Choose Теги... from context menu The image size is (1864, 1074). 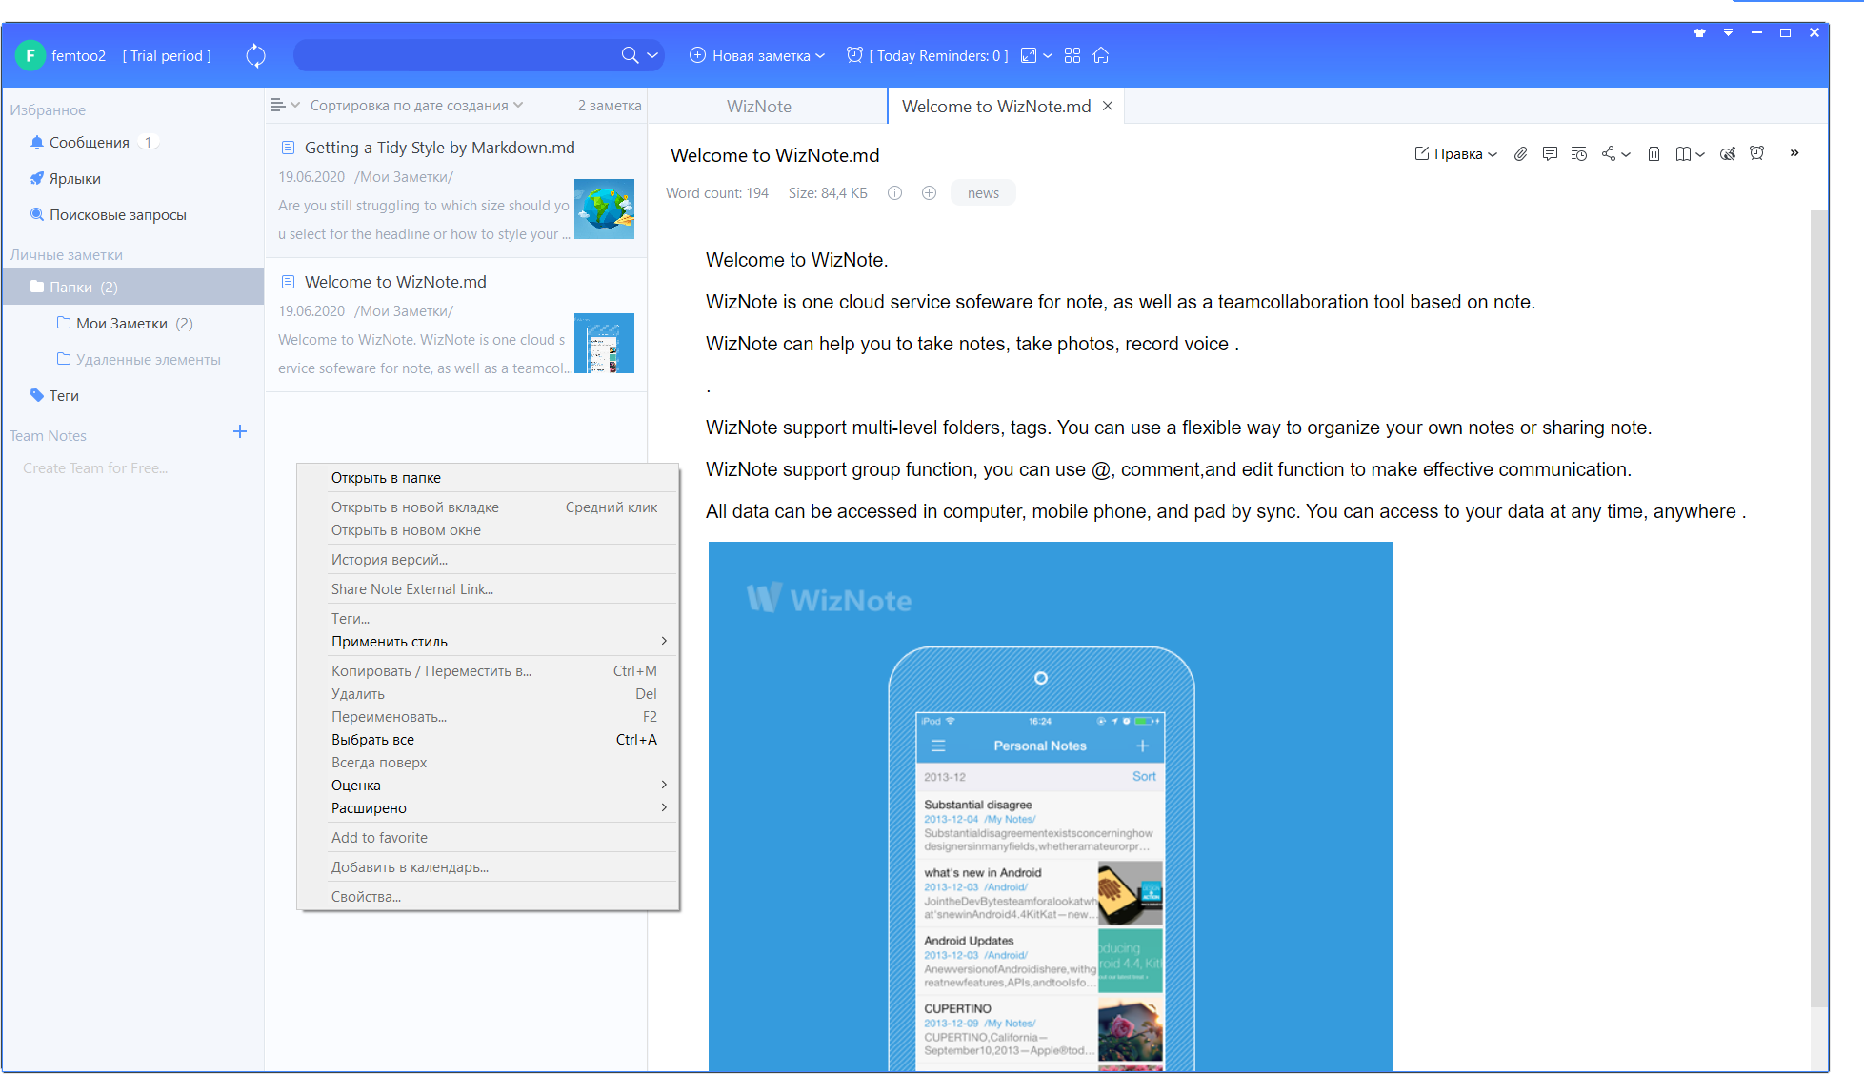click(x=489, y=619)
